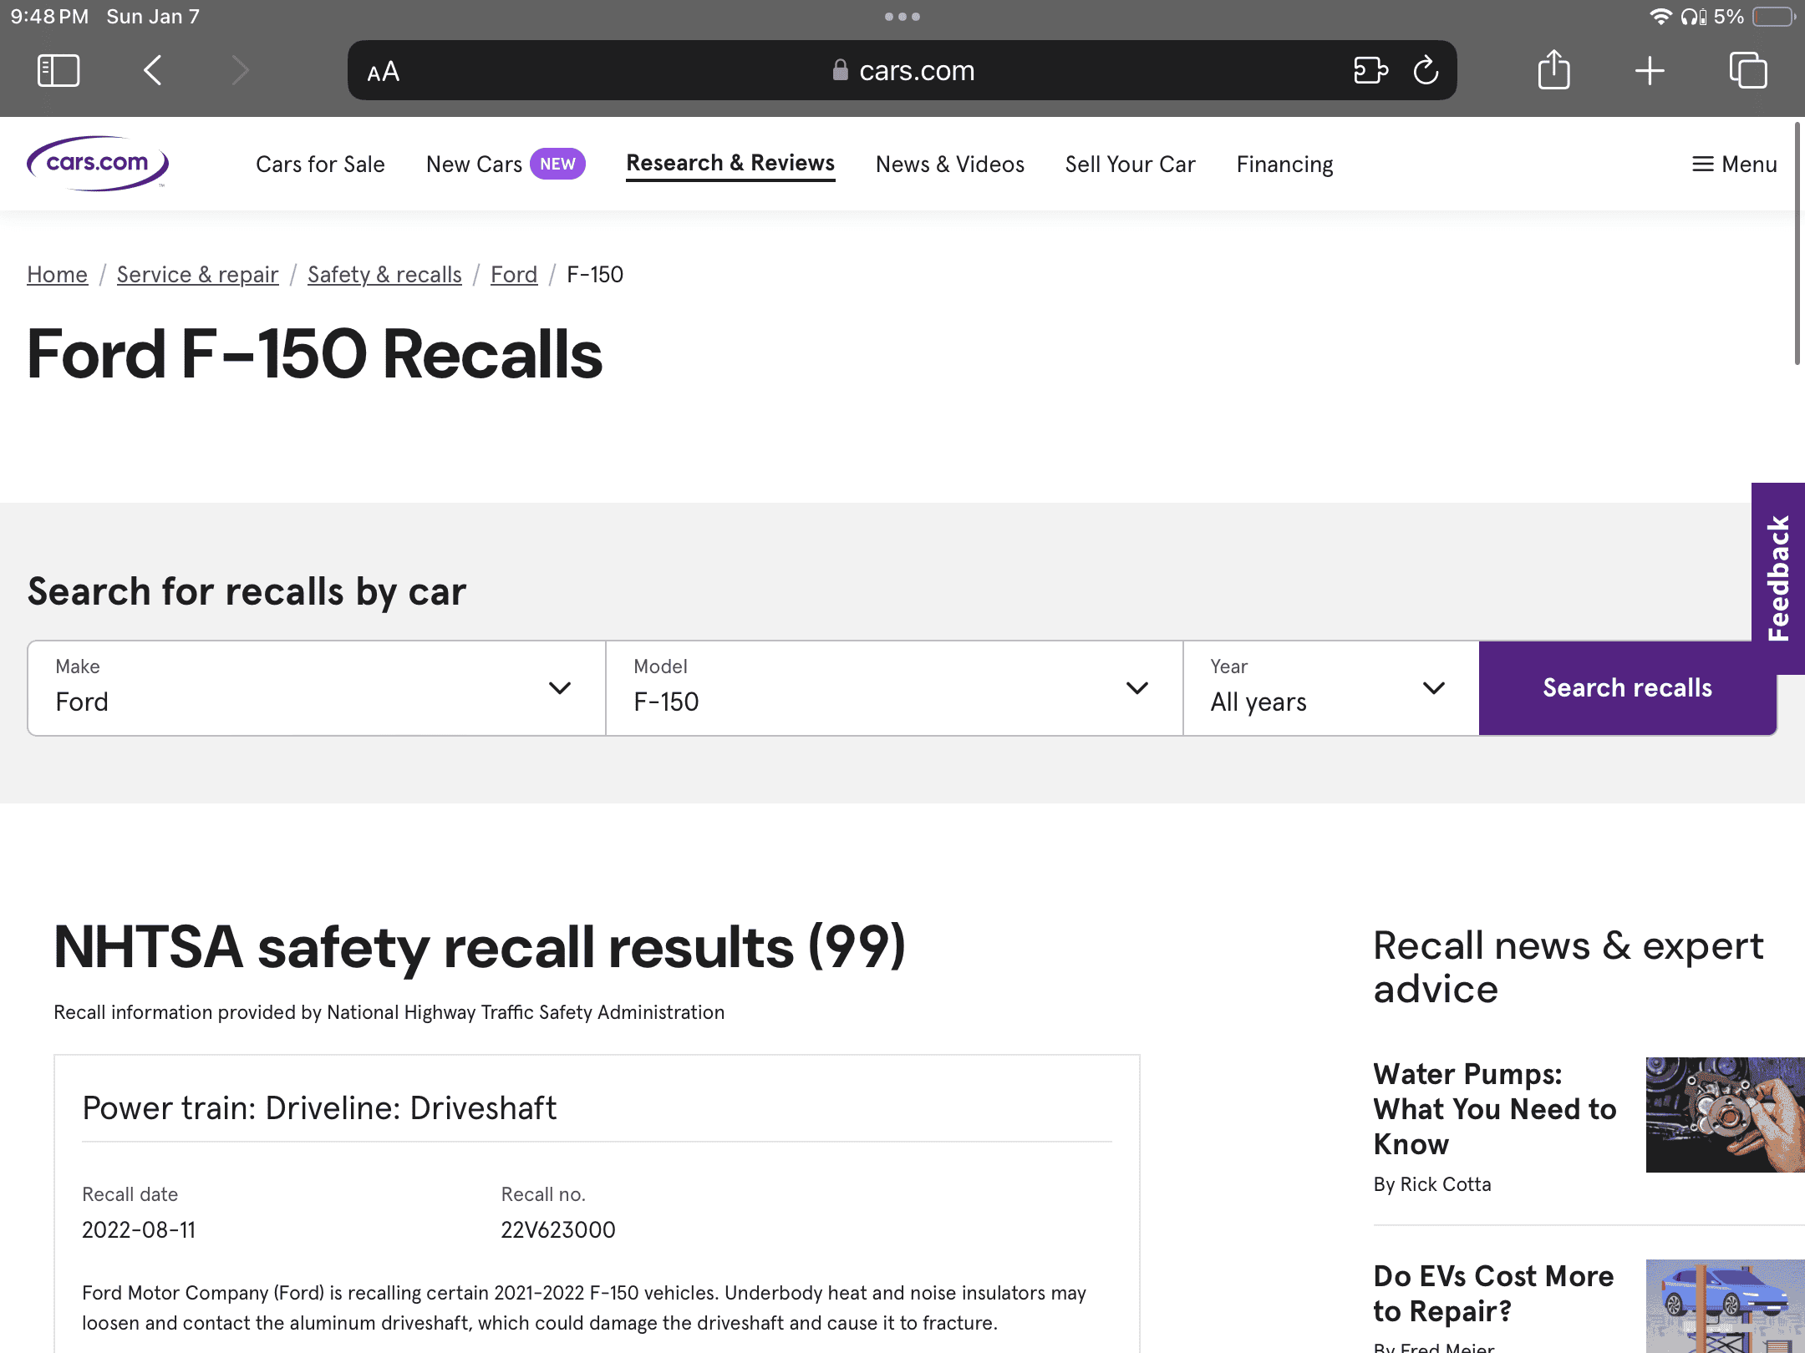
Task: Tap the battery indicator in status bar
Action: [1773, 17]
